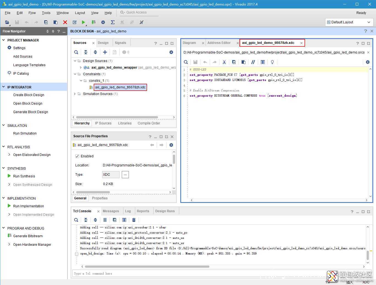Screen dimensions: 376x285
Task: Open the Flow menu
Action: (32, 13)
